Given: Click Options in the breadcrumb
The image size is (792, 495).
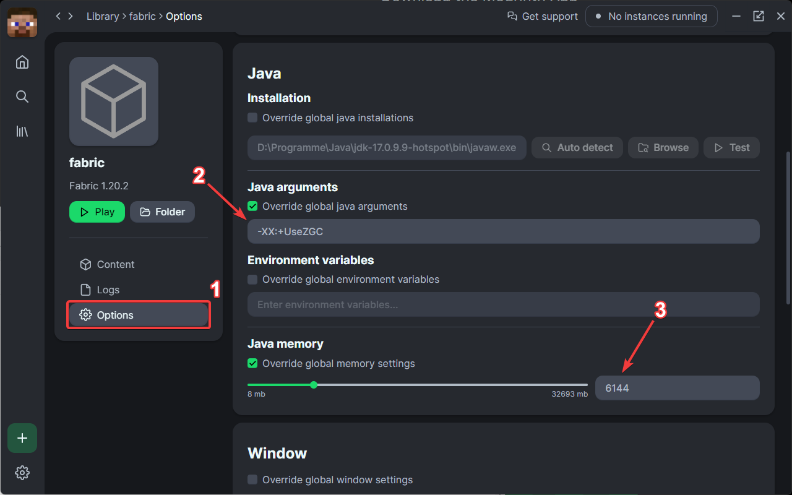Looking at the screenshot, I should tap(184, 16).
